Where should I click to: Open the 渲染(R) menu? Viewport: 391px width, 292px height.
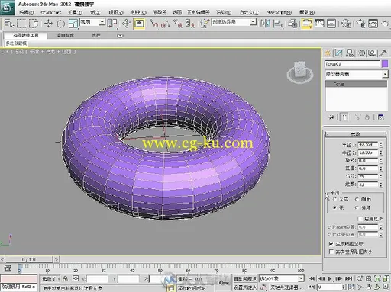coord(224,12)
